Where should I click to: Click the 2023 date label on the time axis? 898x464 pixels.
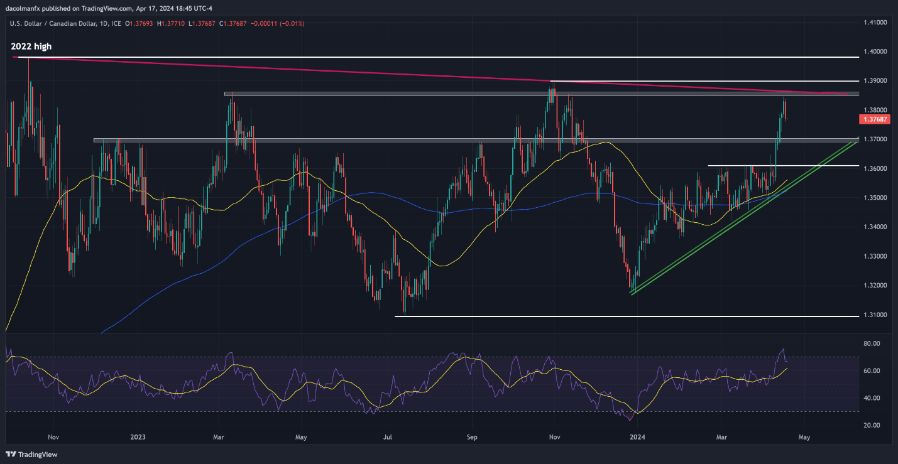(x=138, y=437)
